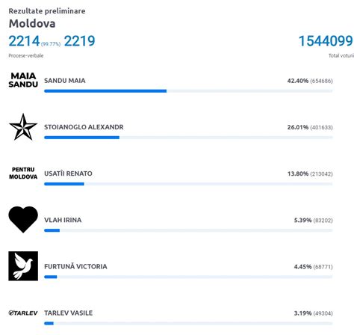Select candidate name FURTUNĂ VICTORIA
This screenshot has height=335, width=354.
coord(75,266)
